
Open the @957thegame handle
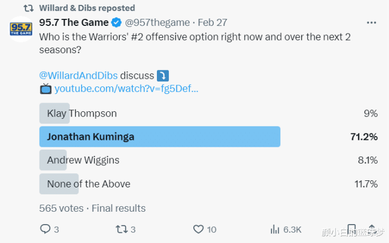157,23
